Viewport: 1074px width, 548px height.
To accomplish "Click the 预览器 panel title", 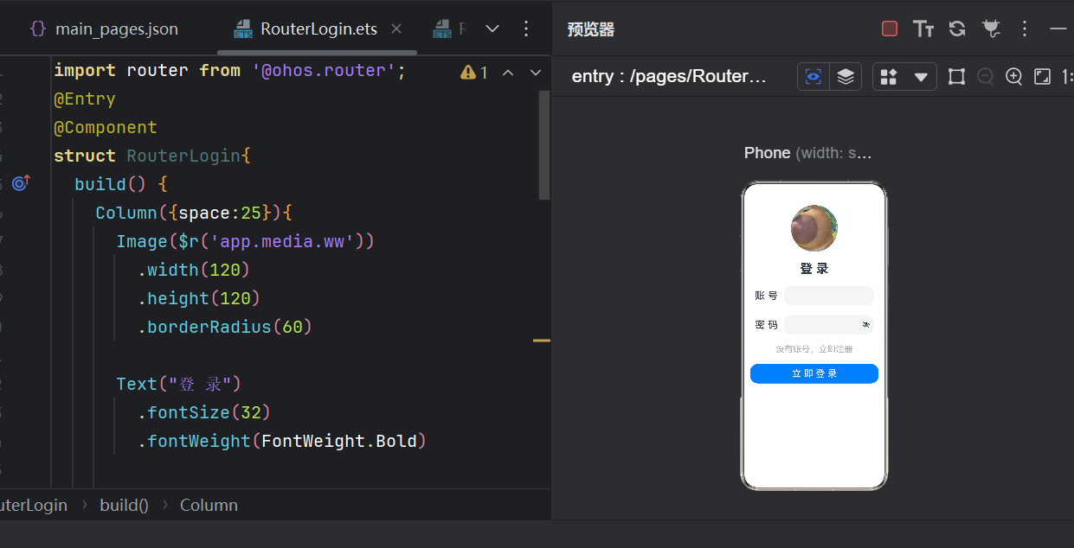I will click(591, 29).
